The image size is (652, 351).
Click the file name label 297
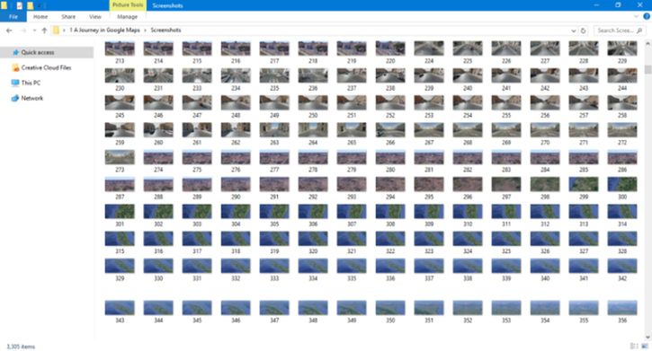(506, 197)
